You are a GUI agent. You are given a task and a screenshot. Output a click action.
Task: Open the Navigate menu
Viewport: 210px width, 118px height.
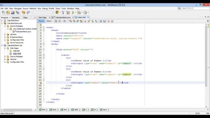click(x=18, y=9)
